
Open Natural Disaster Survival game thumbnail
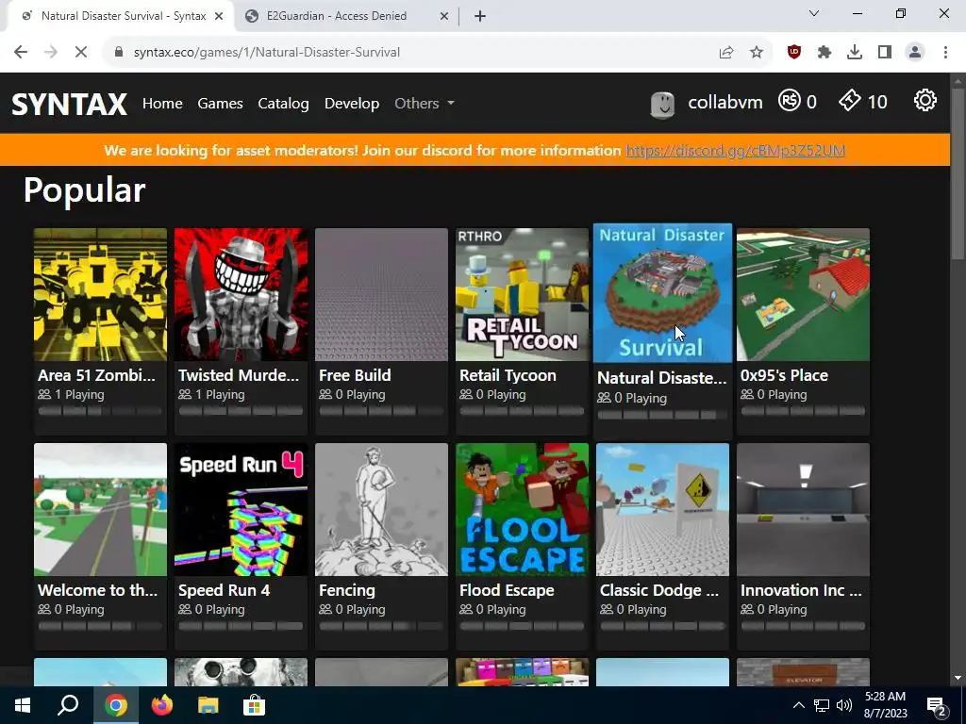(662, 293)
